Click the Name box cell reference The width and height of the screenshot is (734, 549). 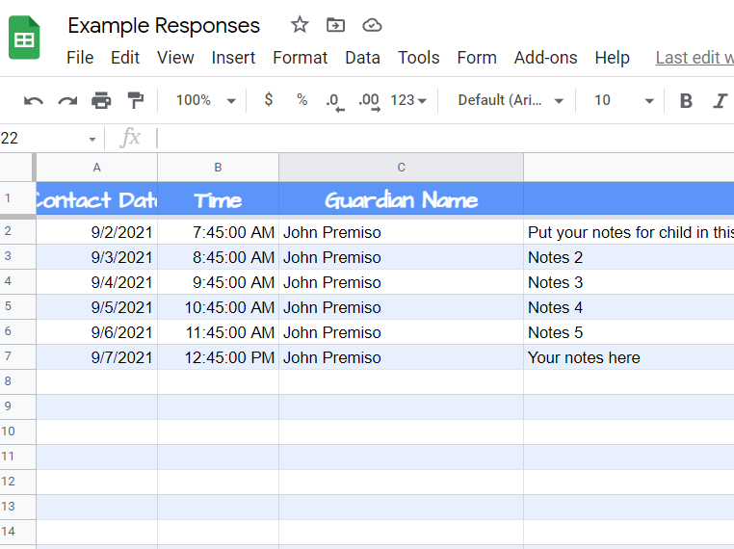[42, 138]
